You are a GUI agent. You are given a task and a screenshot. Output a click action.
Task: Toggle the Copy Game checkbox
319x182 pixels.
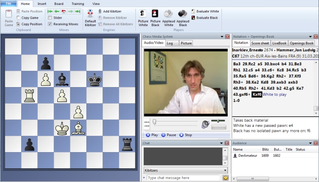click(x=18, y=18)
